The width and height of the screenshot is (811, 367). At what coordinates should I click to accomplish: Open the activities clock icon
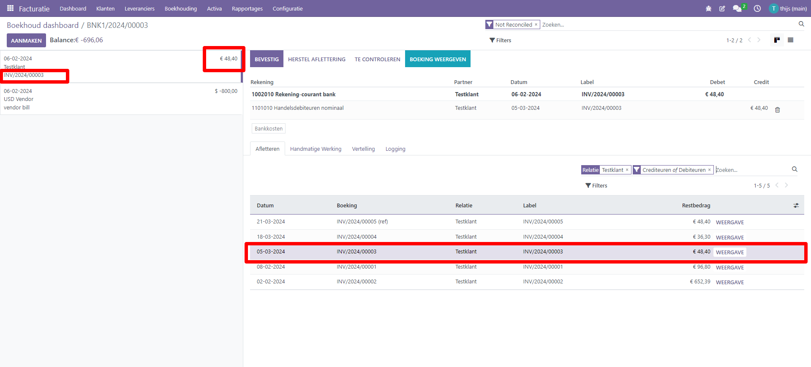(757, 8)
